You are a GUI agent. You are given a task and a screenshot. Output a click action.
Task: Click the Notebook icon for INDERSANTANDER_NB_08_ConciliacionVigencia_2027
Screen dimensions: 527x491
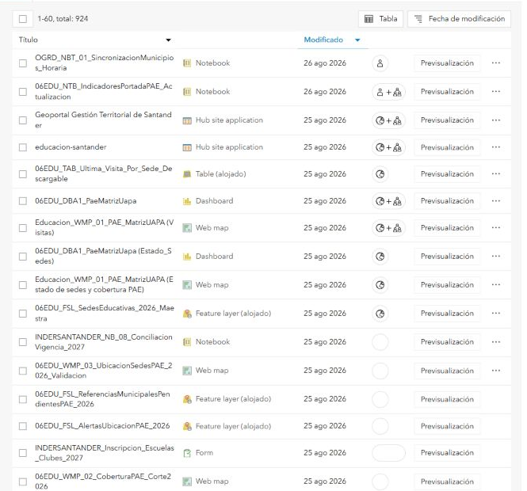click(x=187, y=342)
